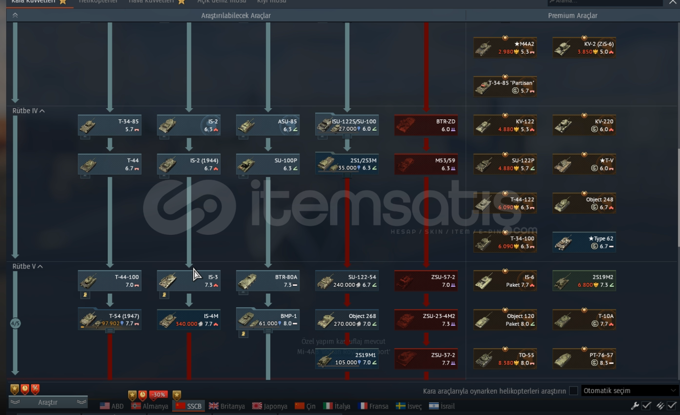Switch to the İsveç nation tab
This screenshot has width=680, height=415.
coord(409,406)
